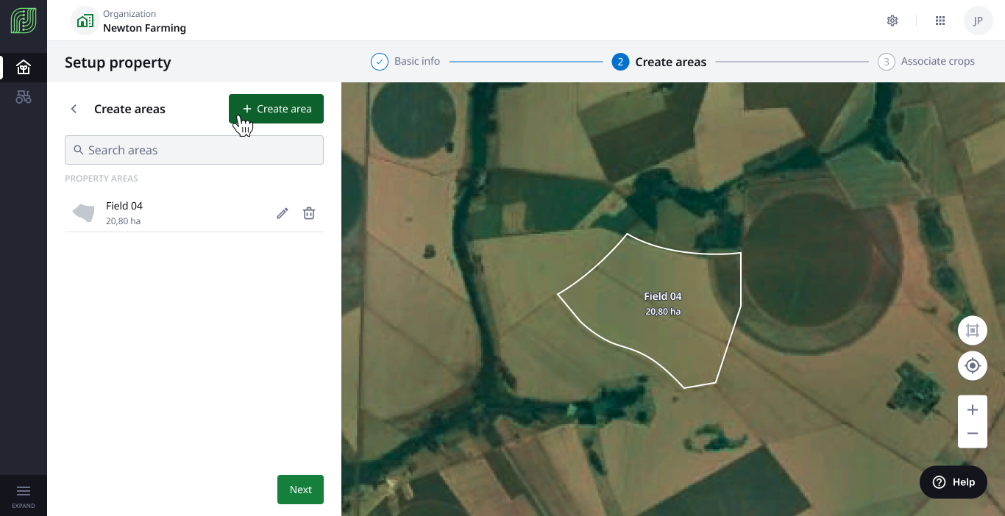Zoom in on the map
The width and height of the screenshot is (1005, 516).
click(x=972, y=410)
